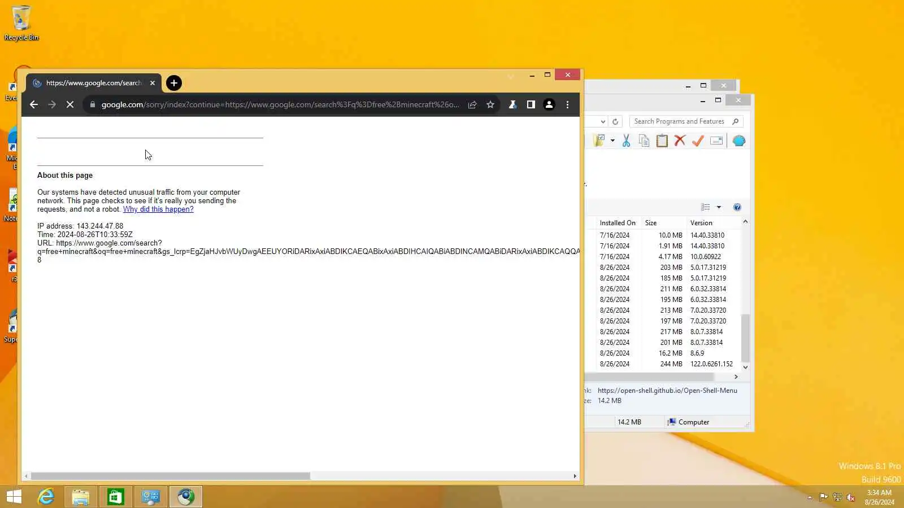Open the Chrome profile menu
This screenshot has height=508, width=904.
pos(549,104)
